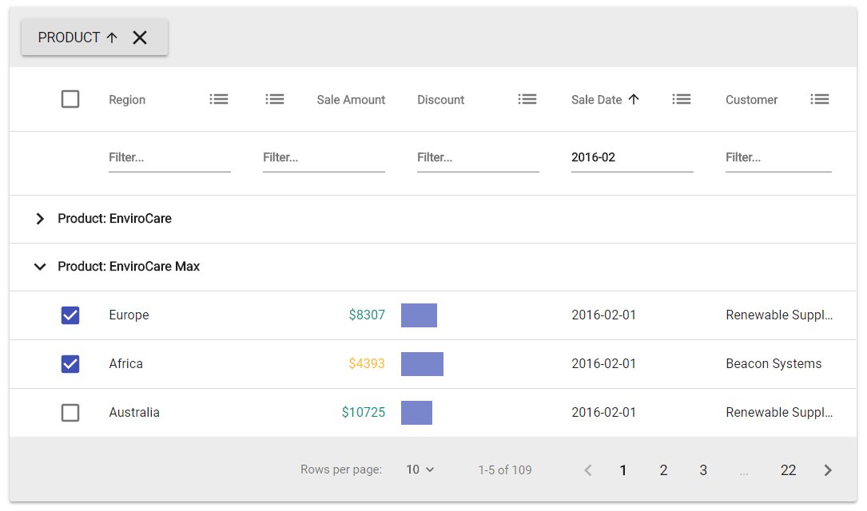Click the Africa region cell
867x511 pixels.
126,363
